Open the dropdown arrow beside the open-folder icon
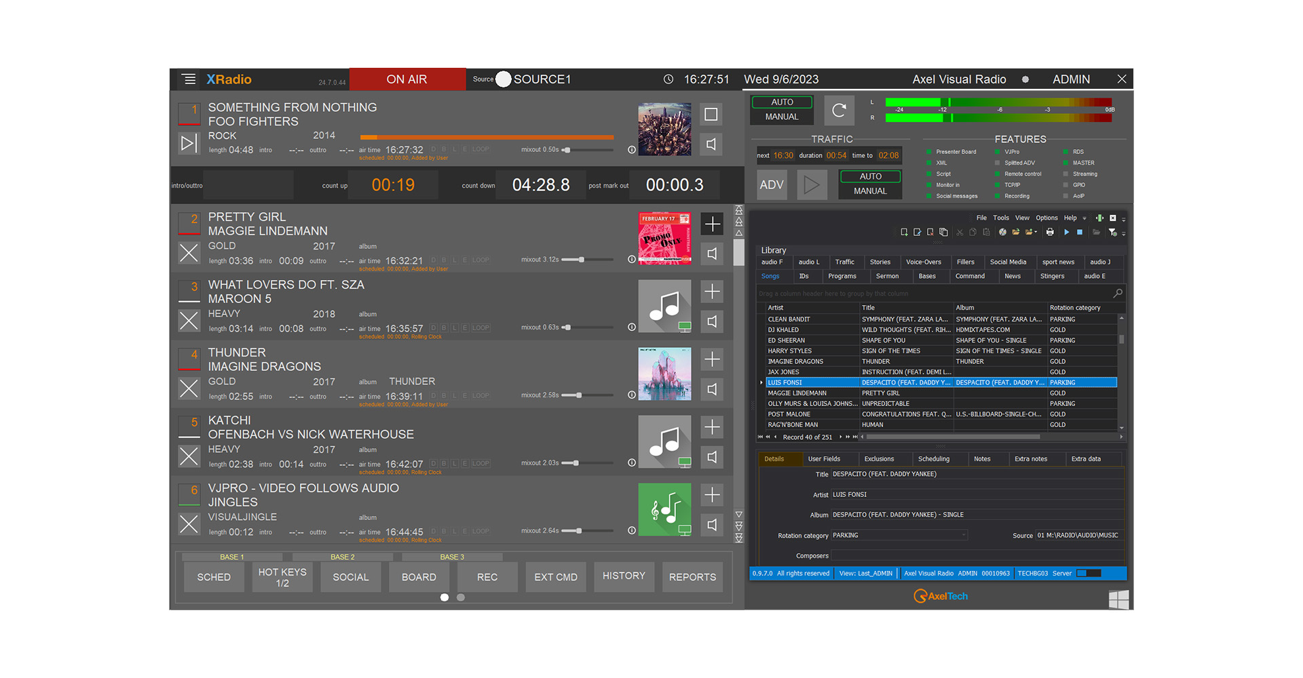The width and height of the screenshot is (1303, 678). click(x=1035, y=232)
